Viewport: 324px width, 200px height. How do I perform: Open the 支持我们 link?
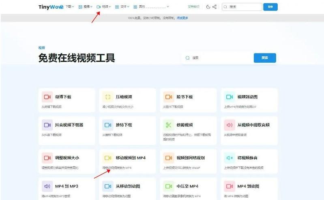(193, 7)
